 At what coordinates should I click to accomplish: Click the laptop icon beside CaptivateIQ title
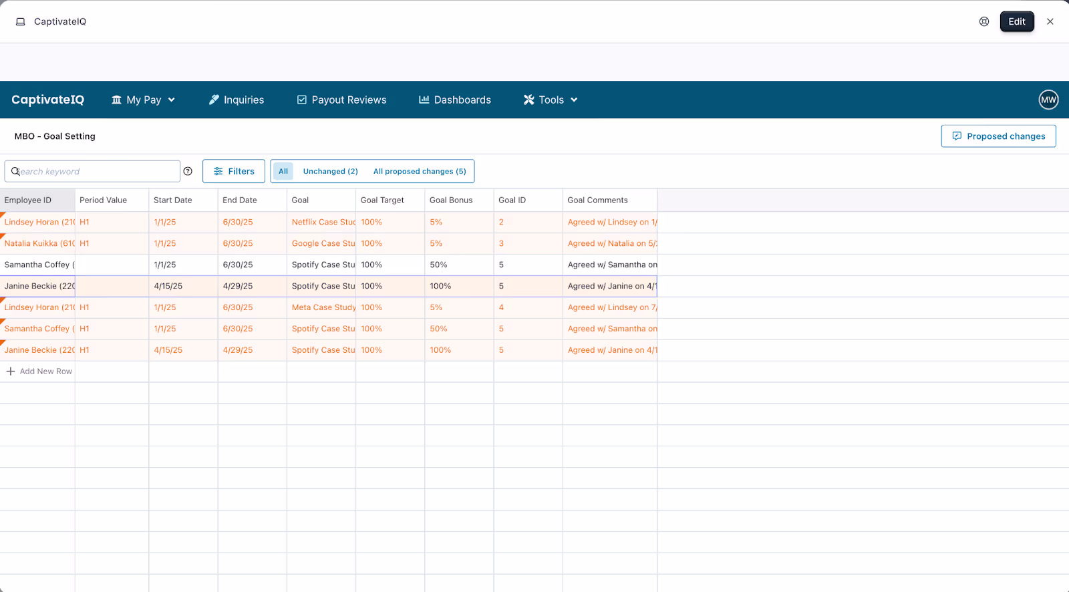[21, 21]
